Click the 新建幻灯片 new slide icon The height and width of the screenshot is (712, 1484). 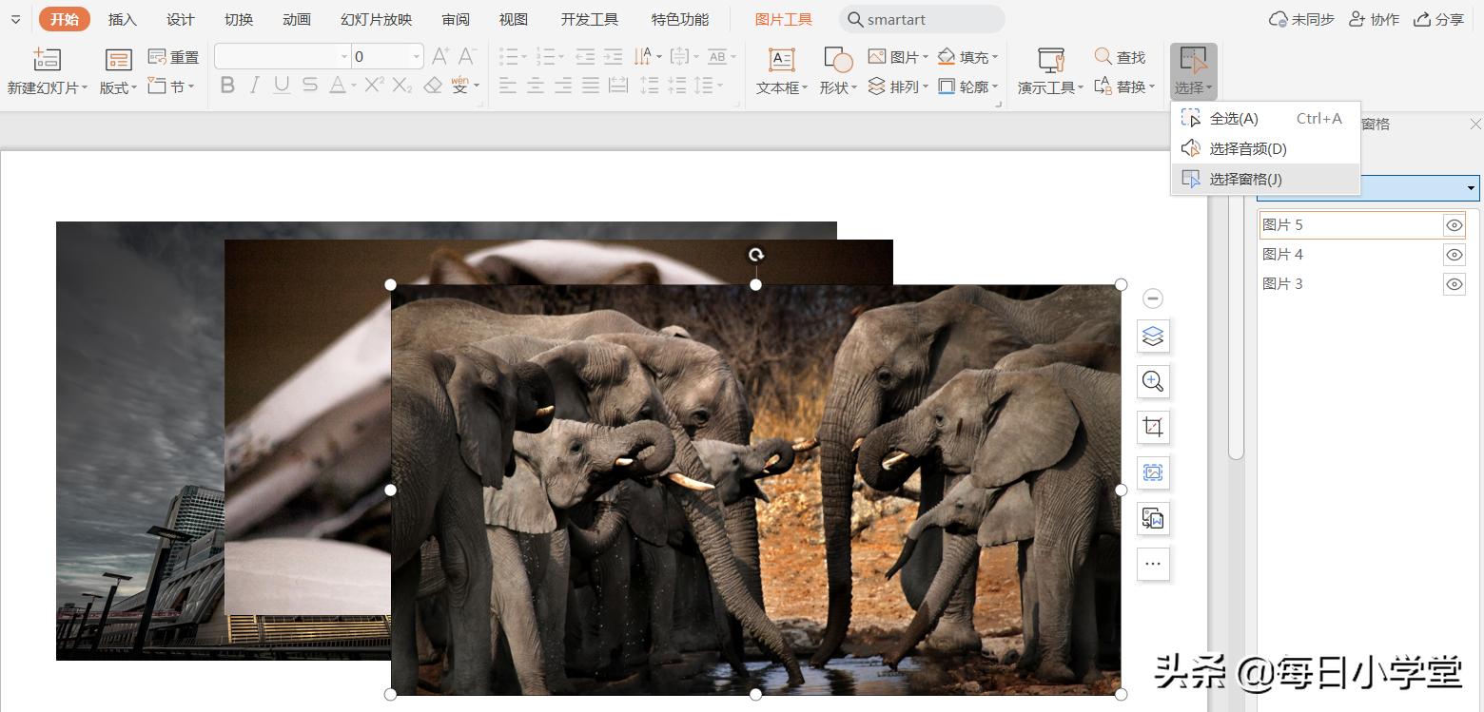point(47,60)
